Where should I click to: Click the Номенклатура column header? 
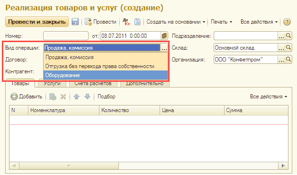63,110
